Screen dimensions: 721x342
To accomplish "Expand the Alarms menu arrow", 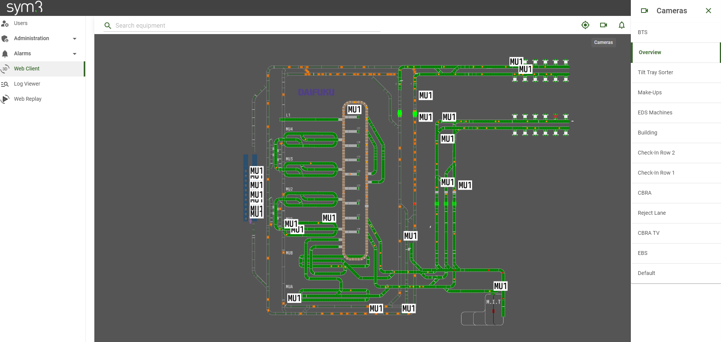I will click(x=75, y=54).
